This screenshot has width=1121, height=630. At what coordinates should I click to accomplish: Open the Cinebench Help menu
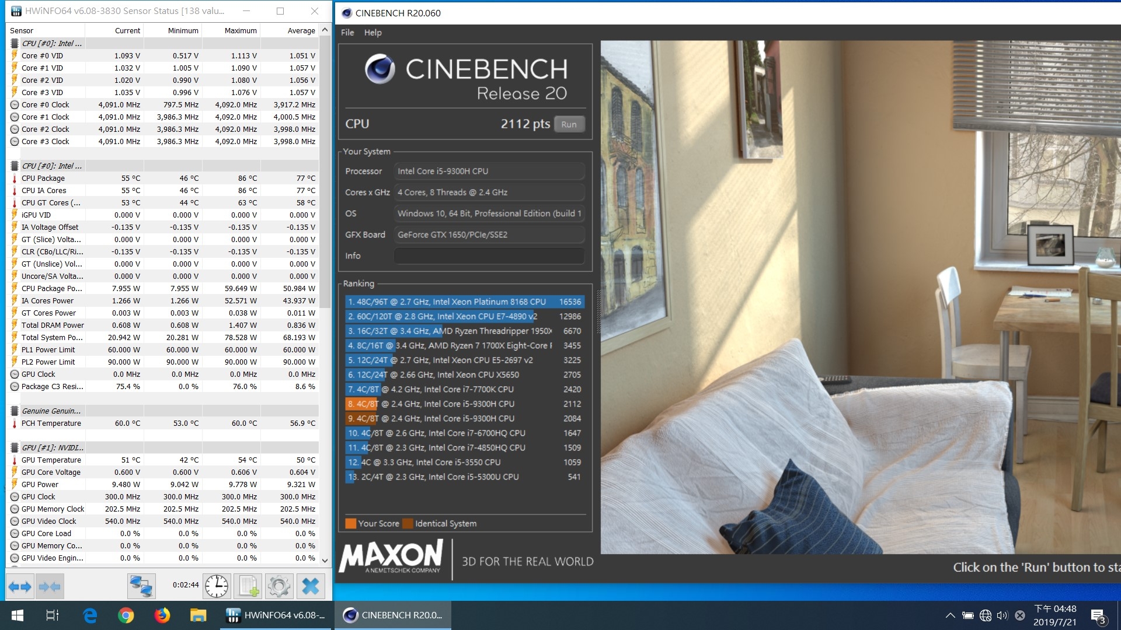pyautogui.click(x=372, y=33)
